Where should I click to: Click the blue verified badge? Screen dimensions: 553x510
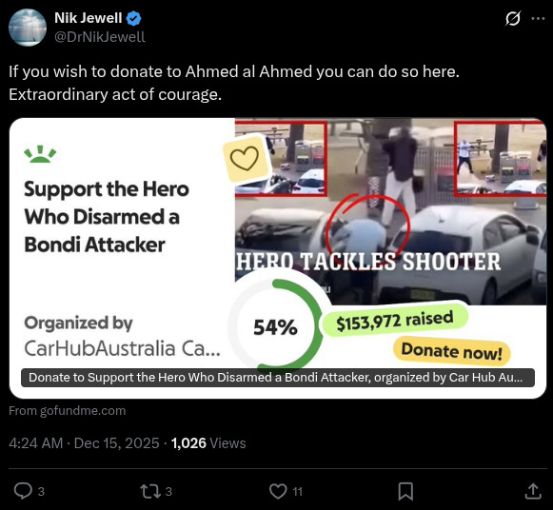(x=133, y=18)
